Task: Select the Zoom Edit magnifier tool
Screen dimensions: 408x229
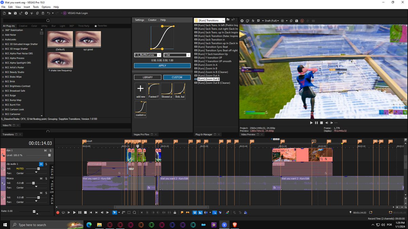Action: click(x=134, y=212)
